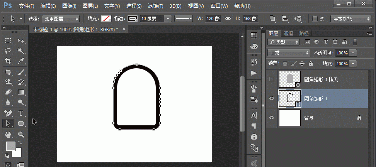Click the link width and height icon
Viewport: 376px width, 167px height.
click(x=228, y=19)
